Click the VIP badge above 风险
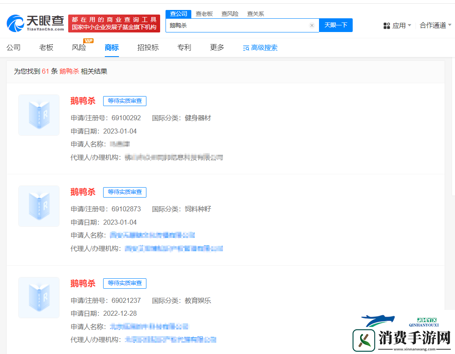 [x=88, y=41]
